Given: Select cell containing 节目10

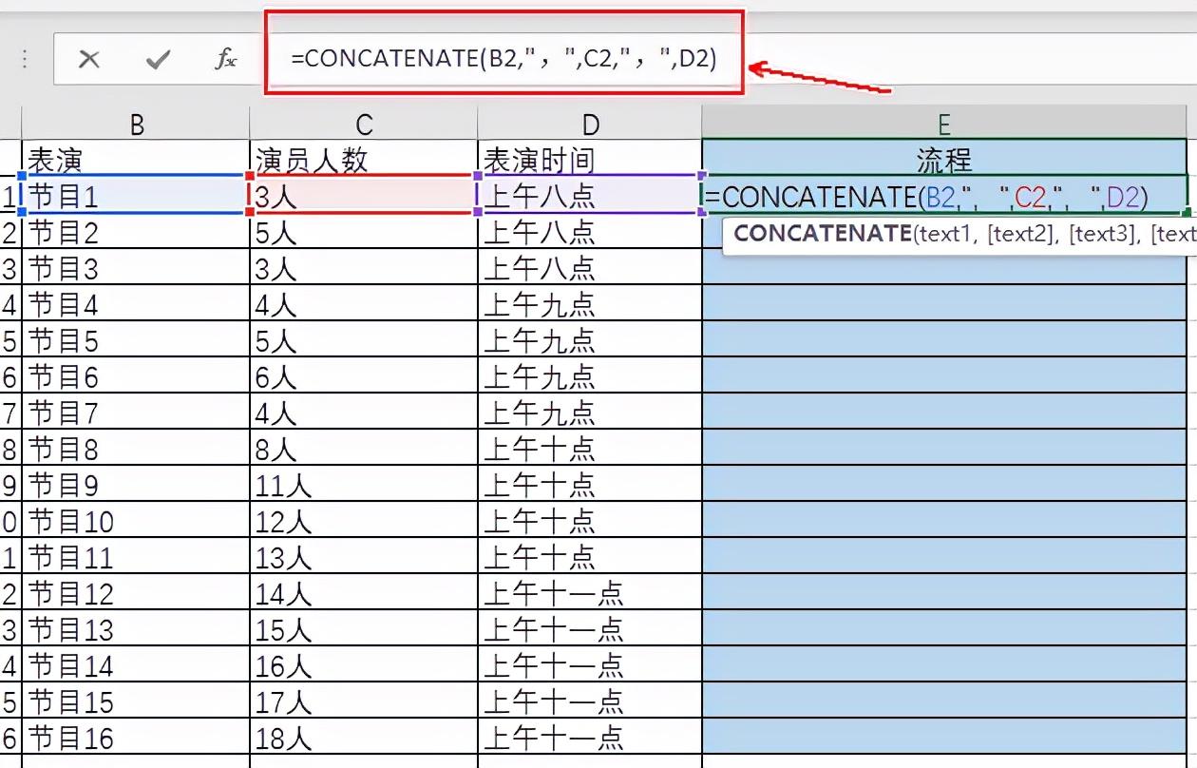Looking at the screenshot, I should (x=136, y=521).
